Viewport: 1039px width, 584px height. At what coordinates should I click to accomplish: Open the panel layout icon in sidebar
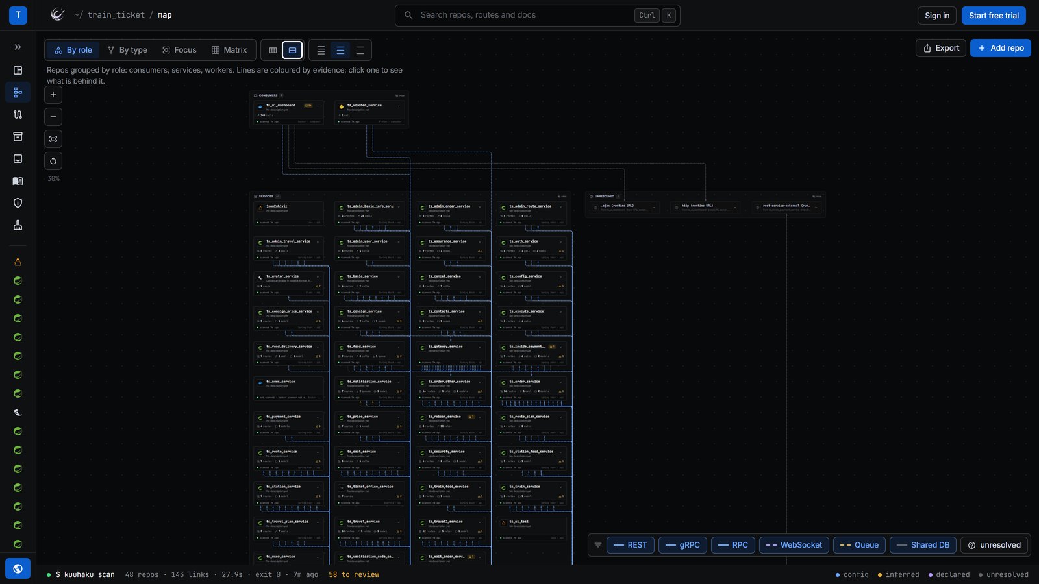[18, 70]
